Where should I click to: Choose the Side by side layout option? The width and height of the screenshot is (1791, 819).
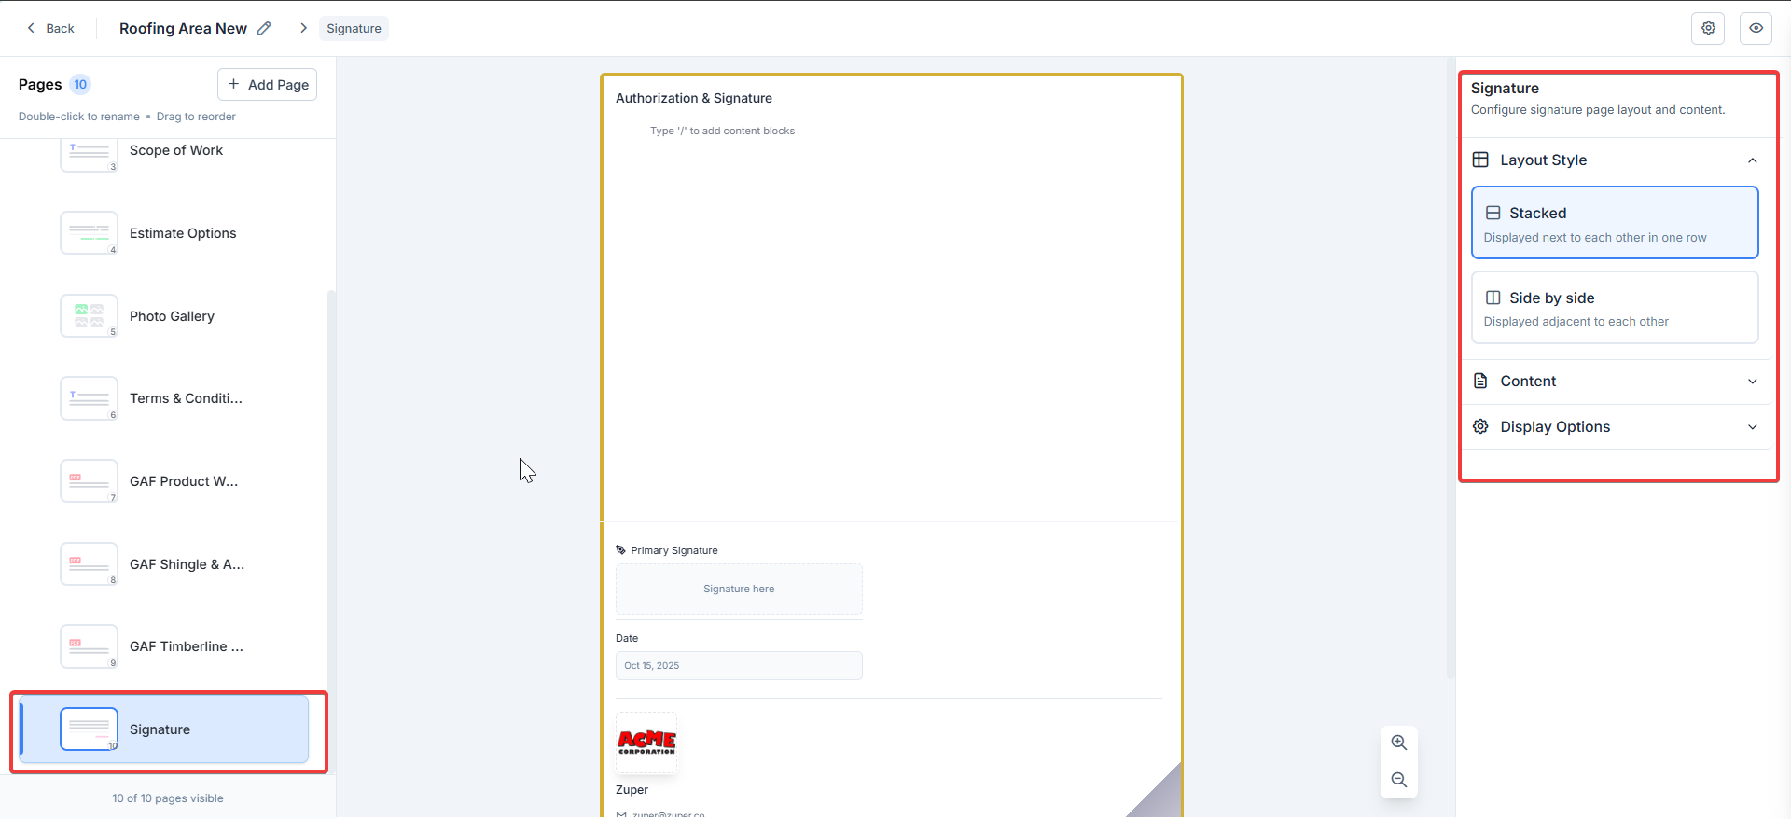(x=1615, y=308)
